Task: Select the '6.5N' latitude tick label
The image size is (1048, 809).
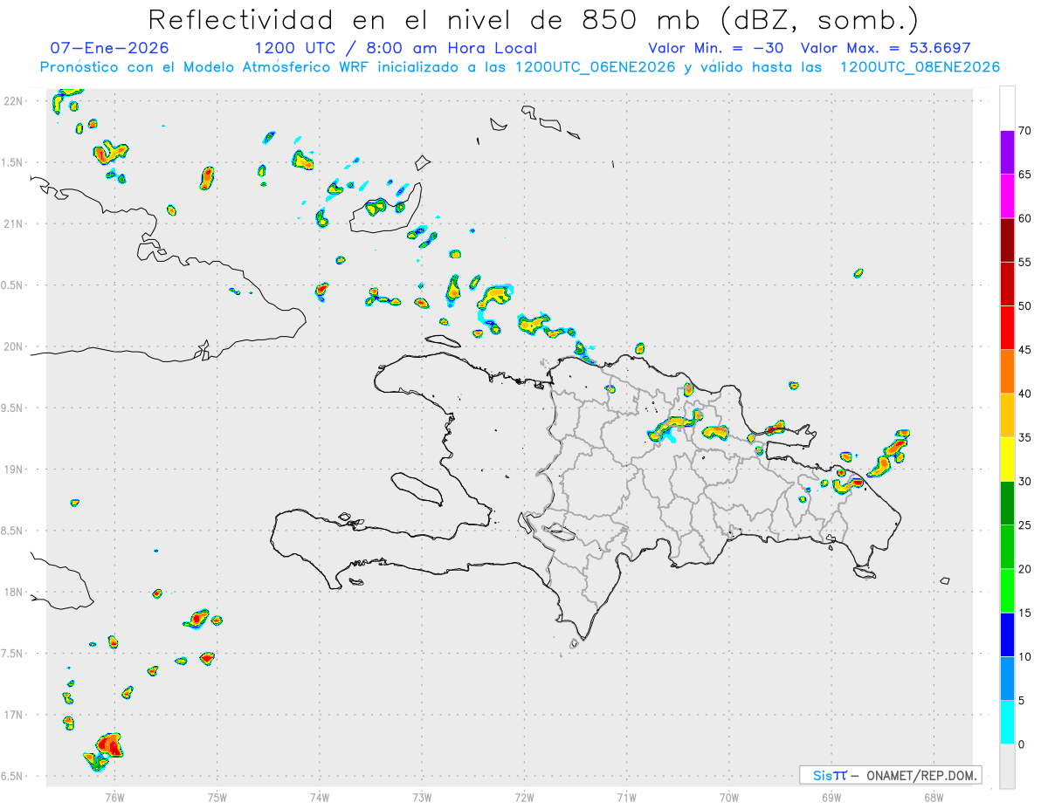Action: coord(14,777)
